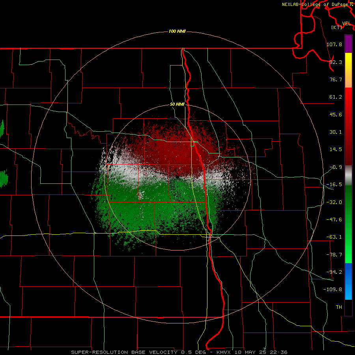Click the 14.5 scale value
355x355 pixels.
pos(336,149)
